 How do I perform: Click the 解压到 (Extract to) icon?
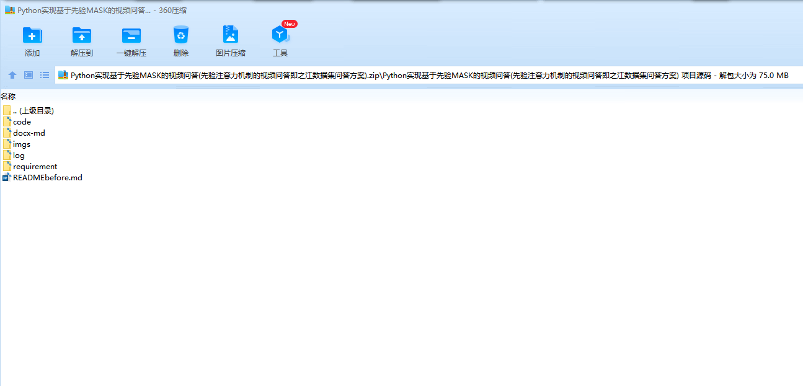[82, 35]
